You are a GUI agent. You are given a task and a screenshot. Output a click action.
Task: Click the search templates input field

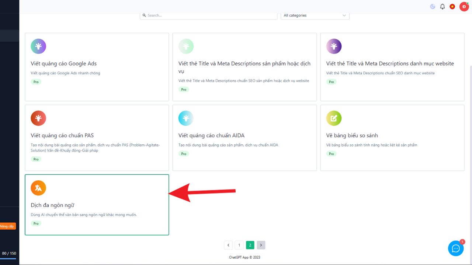(209, 15)
